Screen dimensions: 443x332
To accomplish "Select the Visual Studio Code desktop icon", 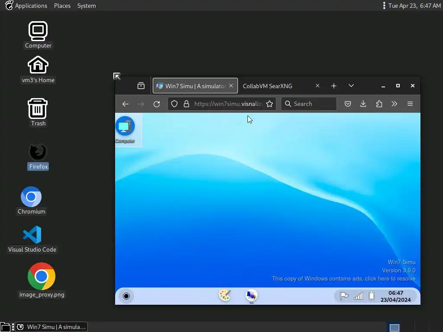I will click(32, 239).
